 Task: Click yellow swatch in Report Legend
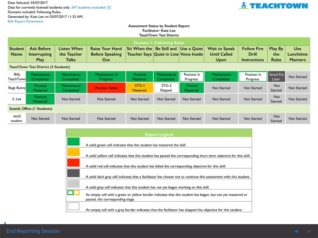73,152
